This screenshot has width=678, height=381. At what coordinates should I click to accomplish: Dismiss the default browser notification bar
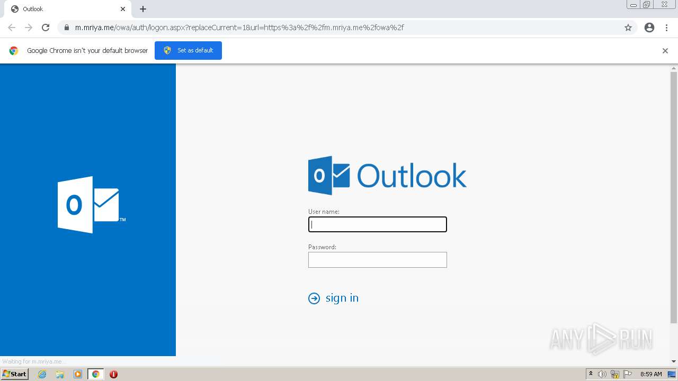(x=665, y=51)
